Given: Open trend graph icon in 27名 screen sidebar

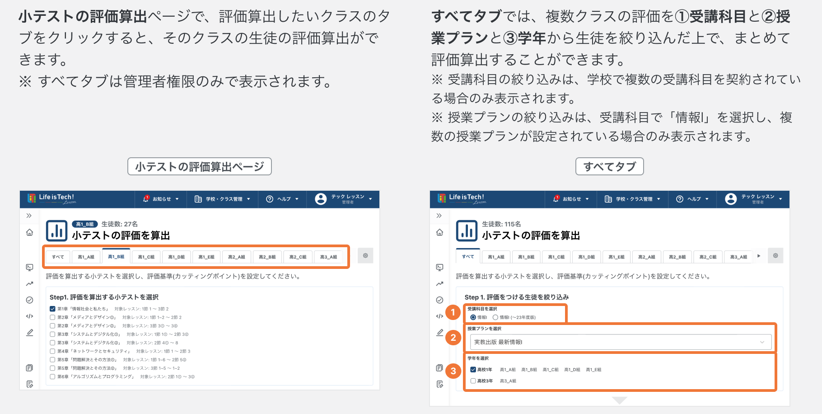Looking at the screenshot, I should tap(29, 284).
